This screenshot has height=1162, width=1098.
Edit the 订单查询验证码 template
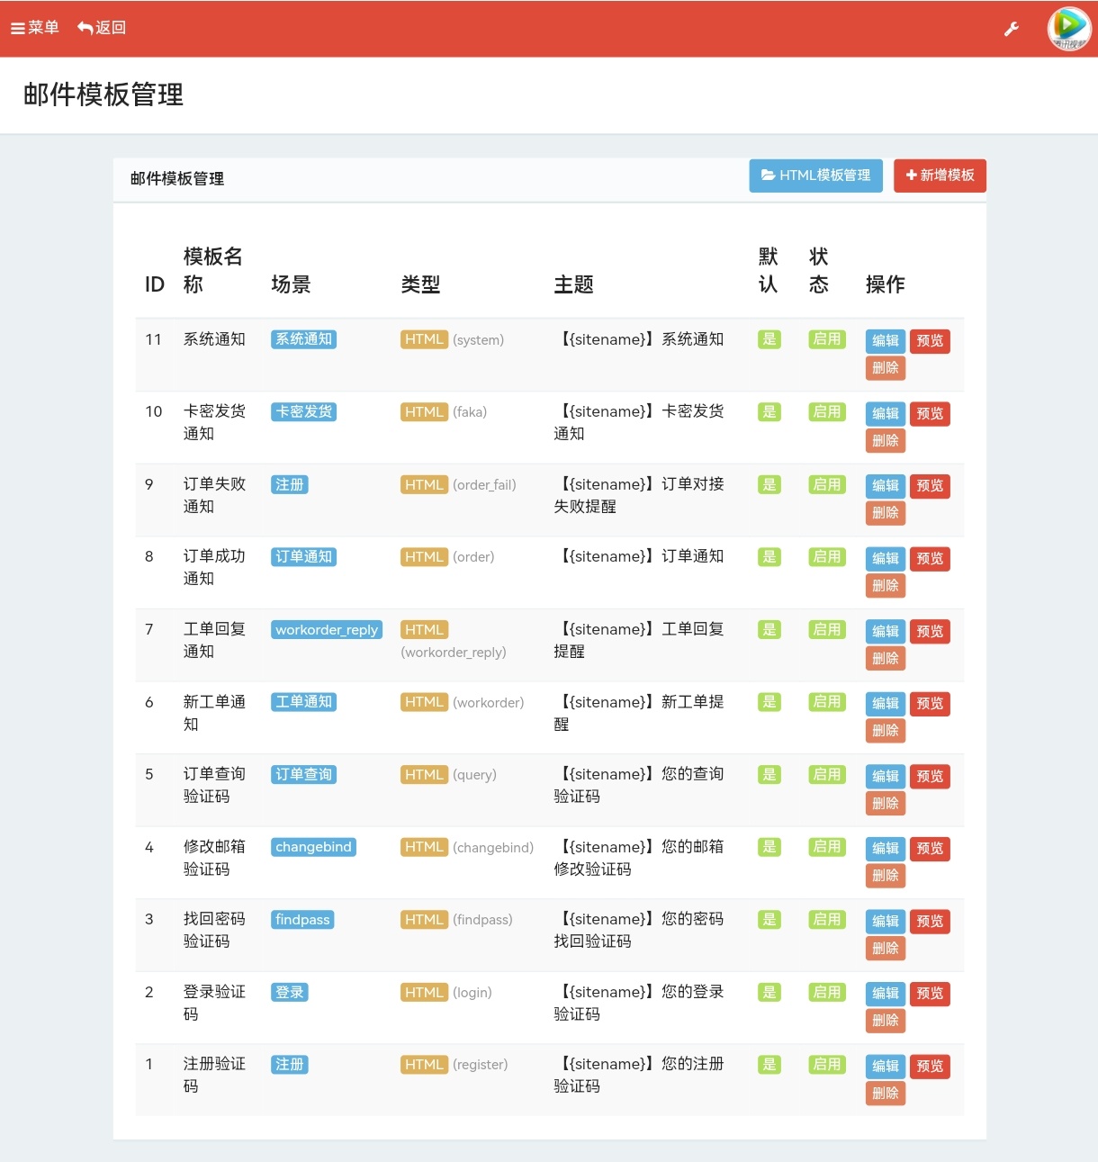tap(886, 777)
